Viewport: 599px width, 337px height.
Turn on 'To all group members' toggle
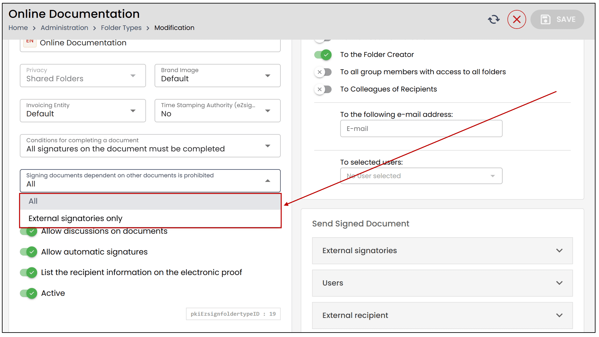323,72
